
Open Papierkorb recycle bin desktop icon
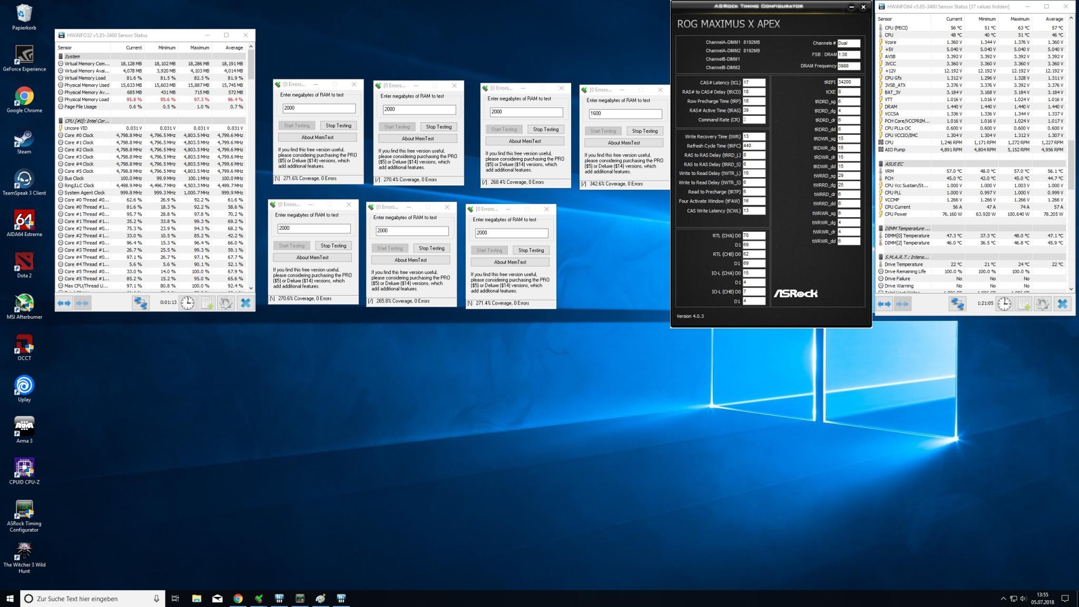tap(24, 17)
